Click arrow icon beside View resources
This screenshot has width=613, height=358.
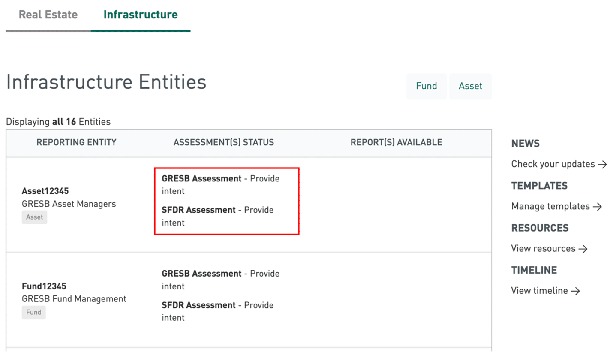pyautogui.click(x=583, y=248)
